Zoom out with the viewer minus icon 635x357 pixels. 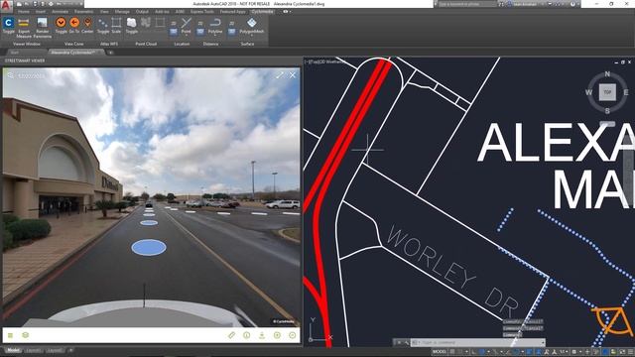click(293, 335)
